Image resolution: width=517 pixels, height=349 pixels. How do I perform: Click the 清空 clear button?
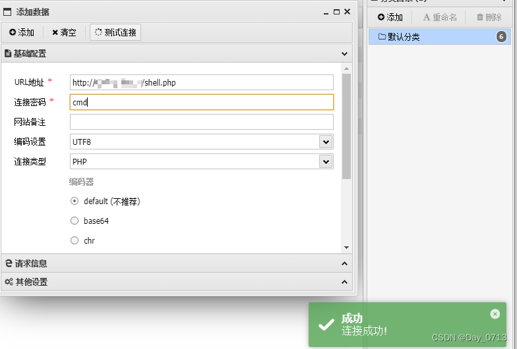[x=64, y=32]
